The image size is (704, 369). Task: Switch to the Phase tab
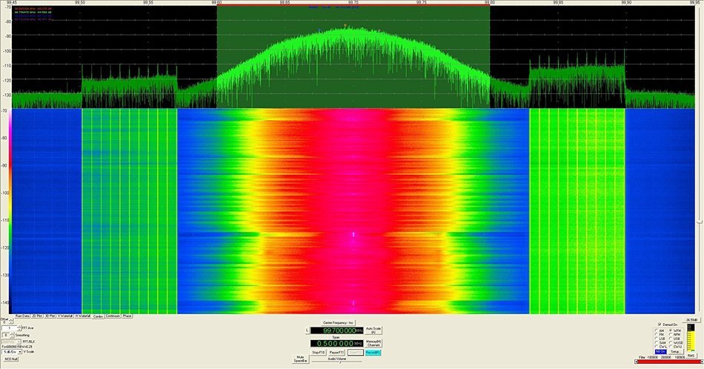[127, 316]
